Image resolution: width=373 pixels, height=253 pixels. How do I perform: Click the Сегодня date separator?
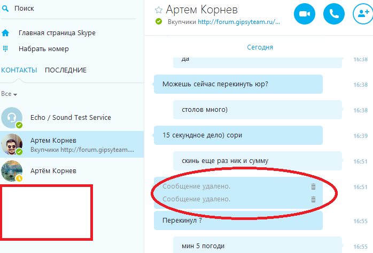[x=260, y=47]
